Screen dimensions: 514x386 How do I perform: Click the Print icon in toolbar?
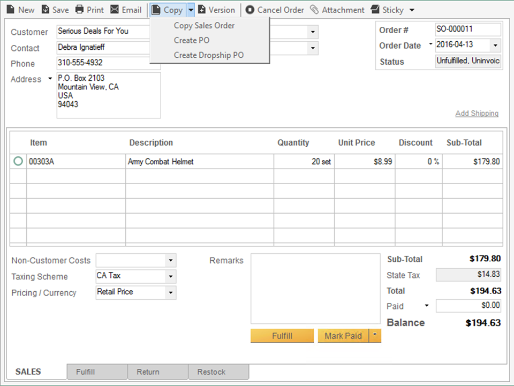[x=80, y=10]
